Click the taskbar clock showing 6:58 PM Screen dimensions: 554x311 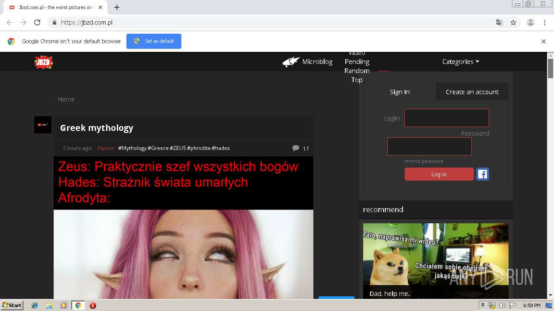pyautogui.click(x=531, y=305)
